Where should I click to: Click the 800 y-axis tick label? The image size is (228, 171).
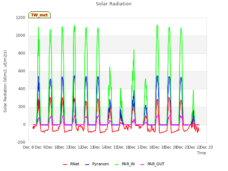(22, 53)
